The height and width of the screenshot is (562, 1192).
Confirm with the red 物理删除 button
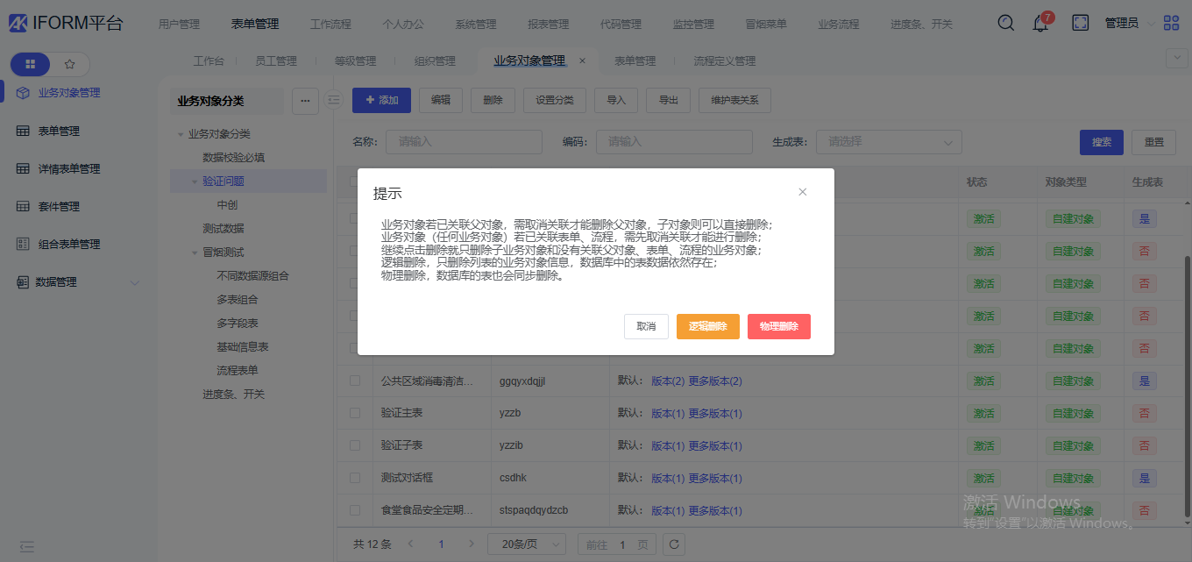coord(778,326)
